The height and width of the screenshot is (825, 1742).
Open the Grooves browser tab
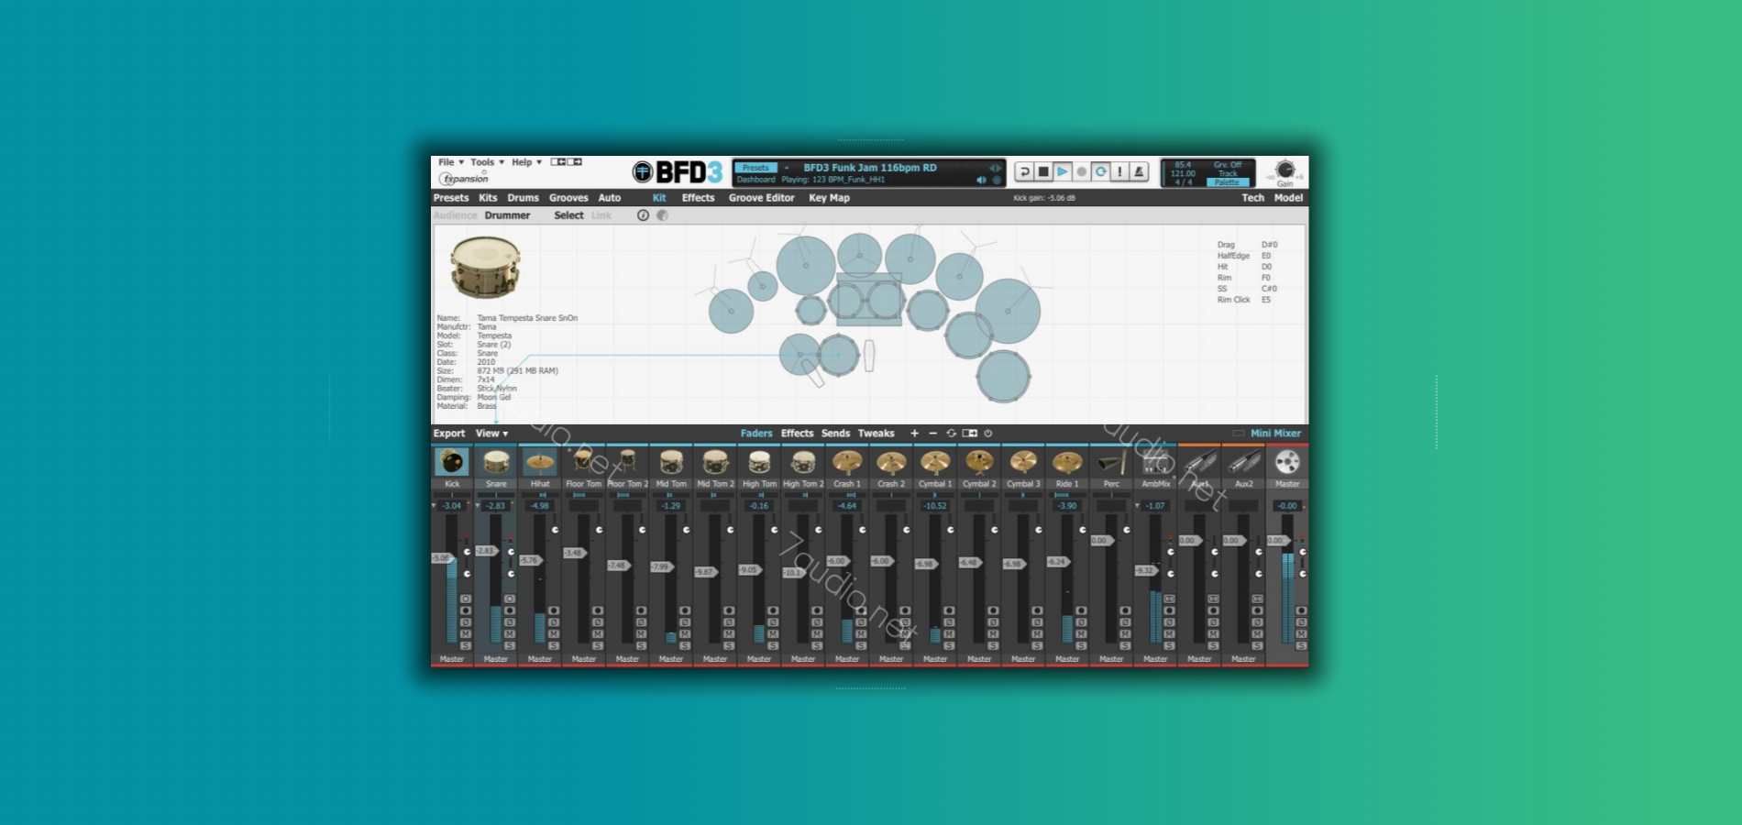click(x=568, y=198)
